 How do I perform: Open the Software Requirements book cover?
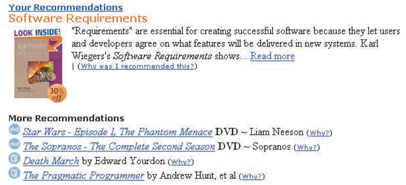pos(37,65)
